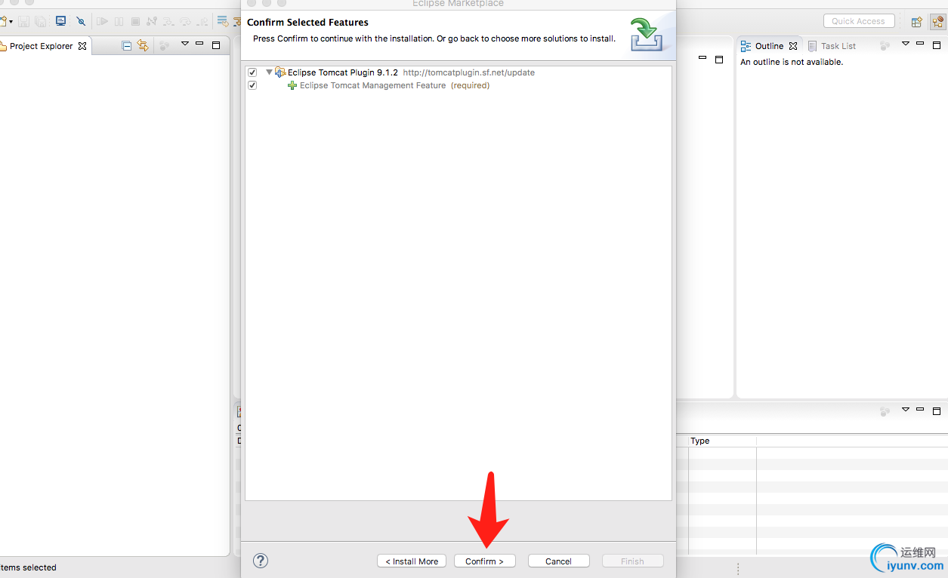
Task: Click the Save All toolbar icon
Action: pyautogui.click(x=40, y=21)
